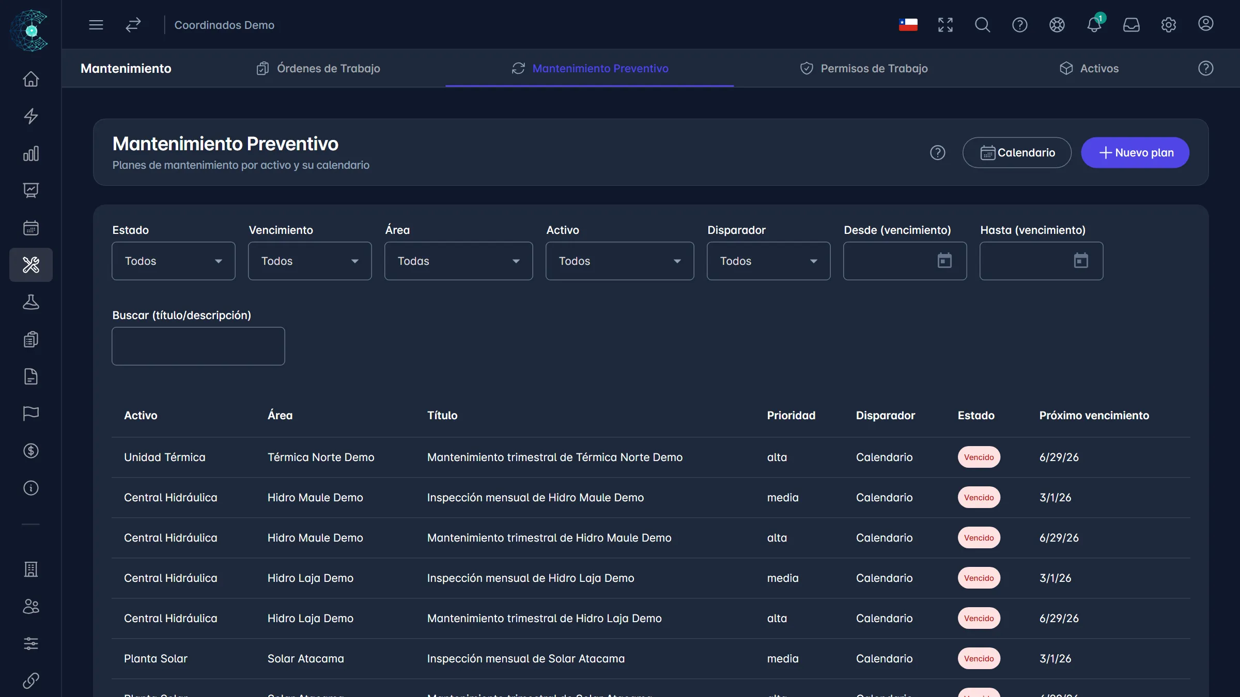Open the users group sidebar icon
The width and height of the screenshot is (1240, 697).
pyautogui.click(x=31, y=607)
